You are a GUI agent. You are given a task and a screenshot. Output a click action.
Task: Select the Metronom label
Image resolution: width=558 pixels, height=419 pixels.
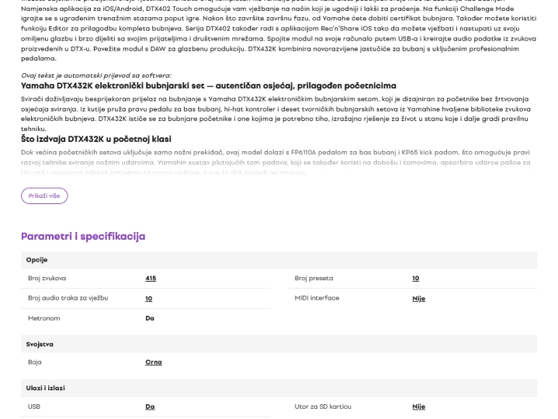click(x=43, y=318)
